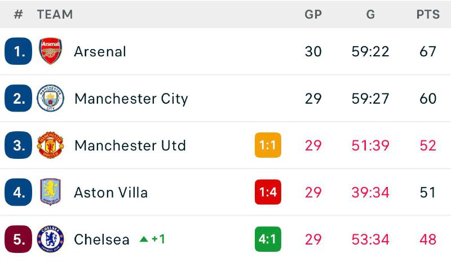Open the Aston Villa team link
The width and height of the screenshot is (451, 262).
pos(110,192)
